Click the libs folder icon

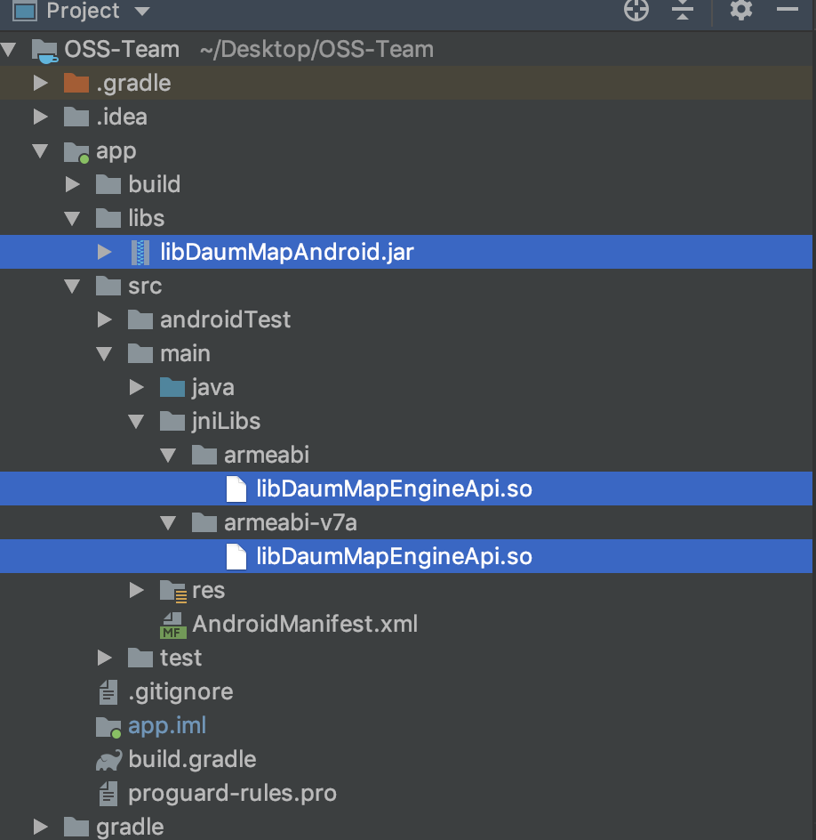108,218
